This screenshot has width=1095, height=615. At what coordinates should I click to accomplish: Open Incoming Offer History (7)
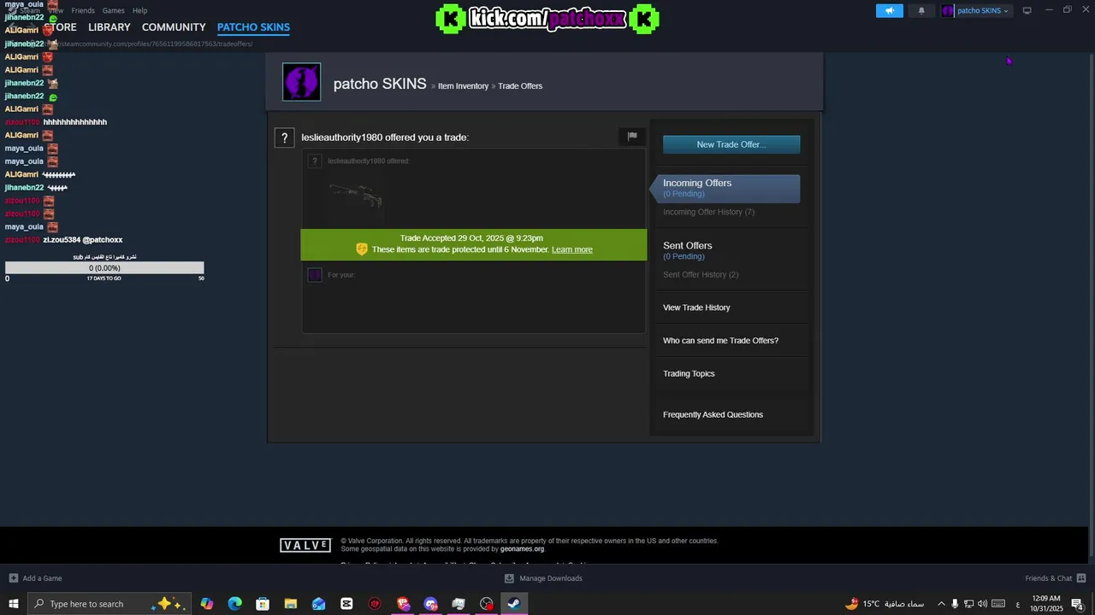(708, 212)
